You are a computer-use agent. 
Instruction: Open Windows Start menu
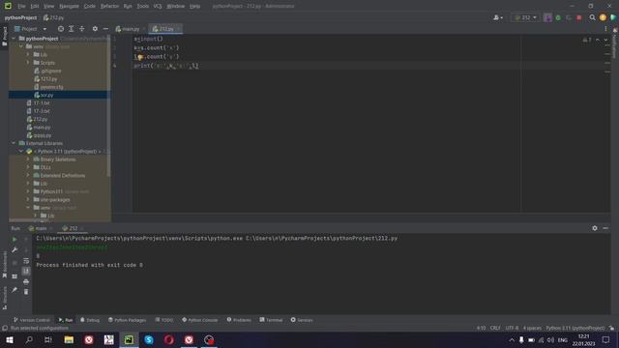click(10, 339)
